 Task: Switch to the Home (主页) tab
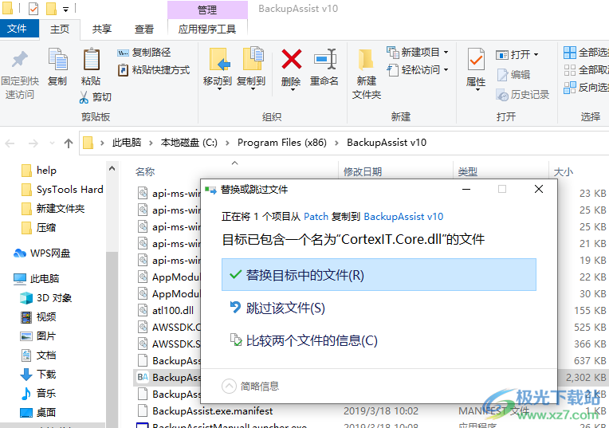(60, 29)
